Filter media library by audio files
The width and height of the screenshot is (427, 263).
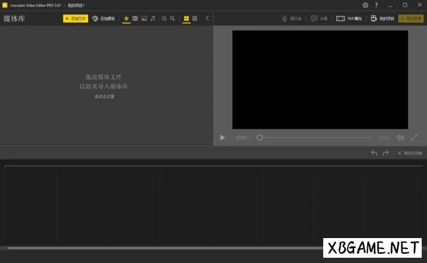click(x=153, y=18)
